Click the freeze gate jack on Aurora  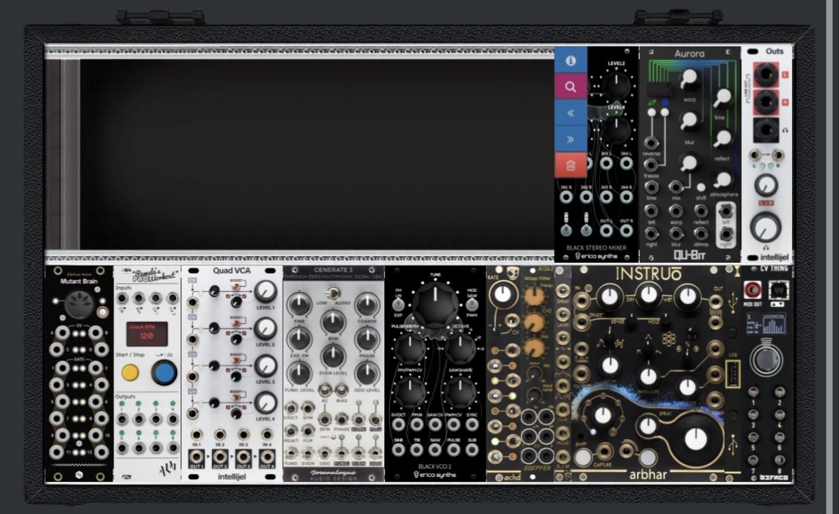tap(651, 164)
